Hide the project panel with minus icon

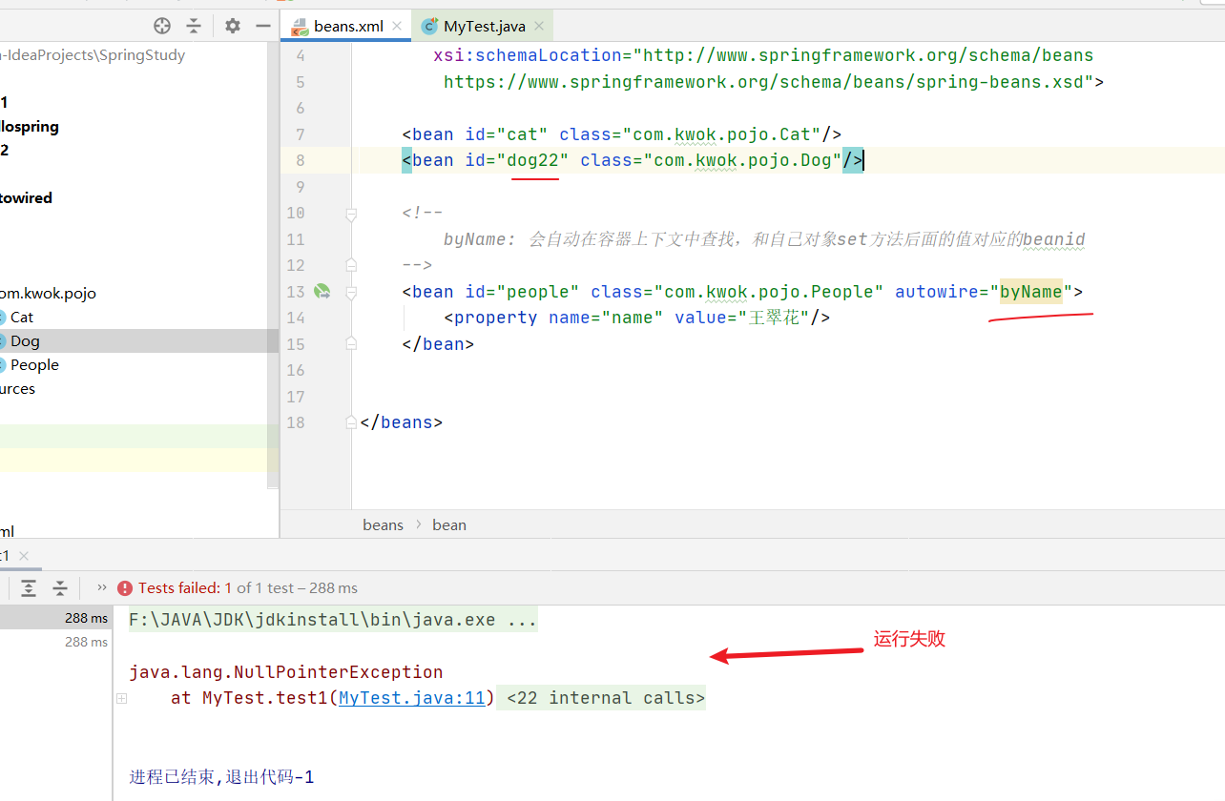click(x=263, y=26)
